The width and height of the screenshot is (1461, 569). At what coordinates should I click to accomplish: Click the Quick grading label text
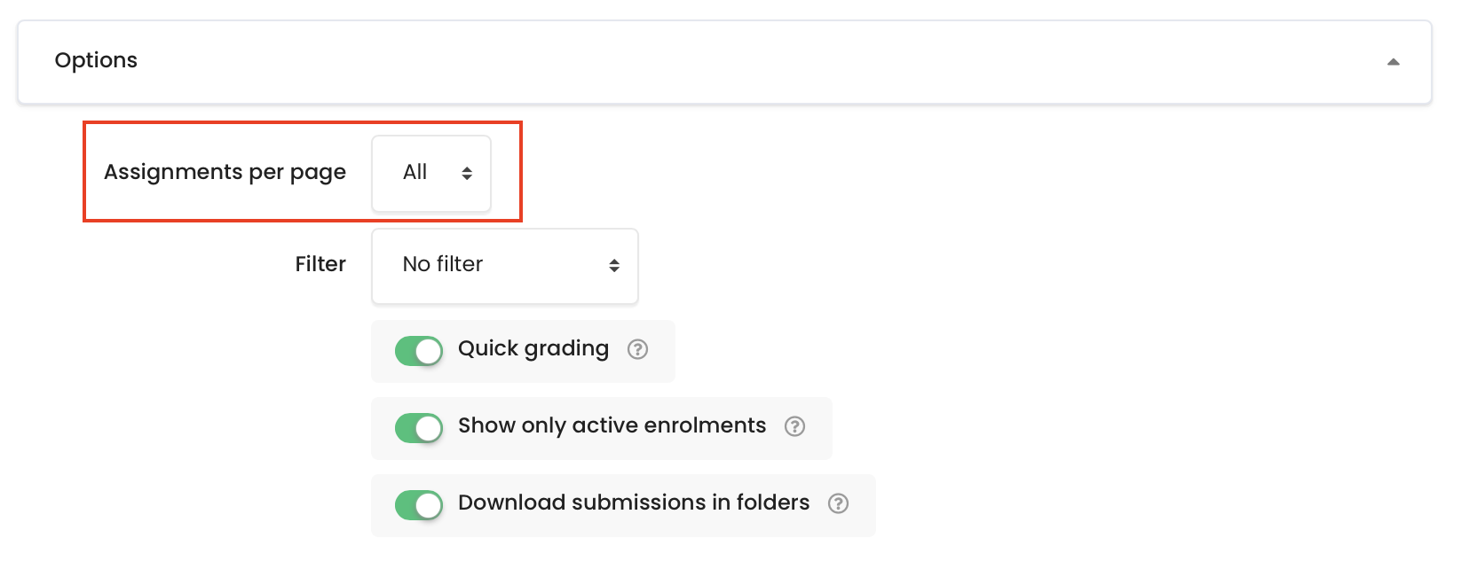tap(533, 349)
